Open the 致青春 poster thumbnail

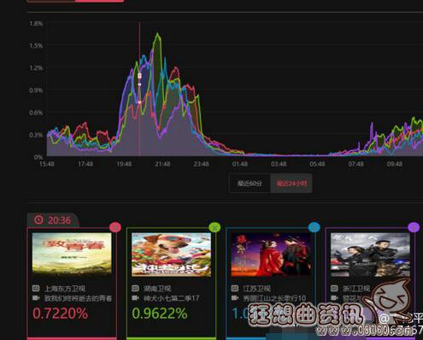point(72,255)
